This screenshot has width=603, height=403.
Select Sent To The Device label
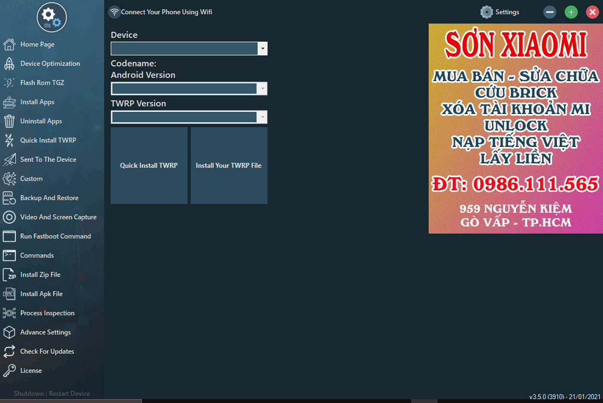click(48, 159)
